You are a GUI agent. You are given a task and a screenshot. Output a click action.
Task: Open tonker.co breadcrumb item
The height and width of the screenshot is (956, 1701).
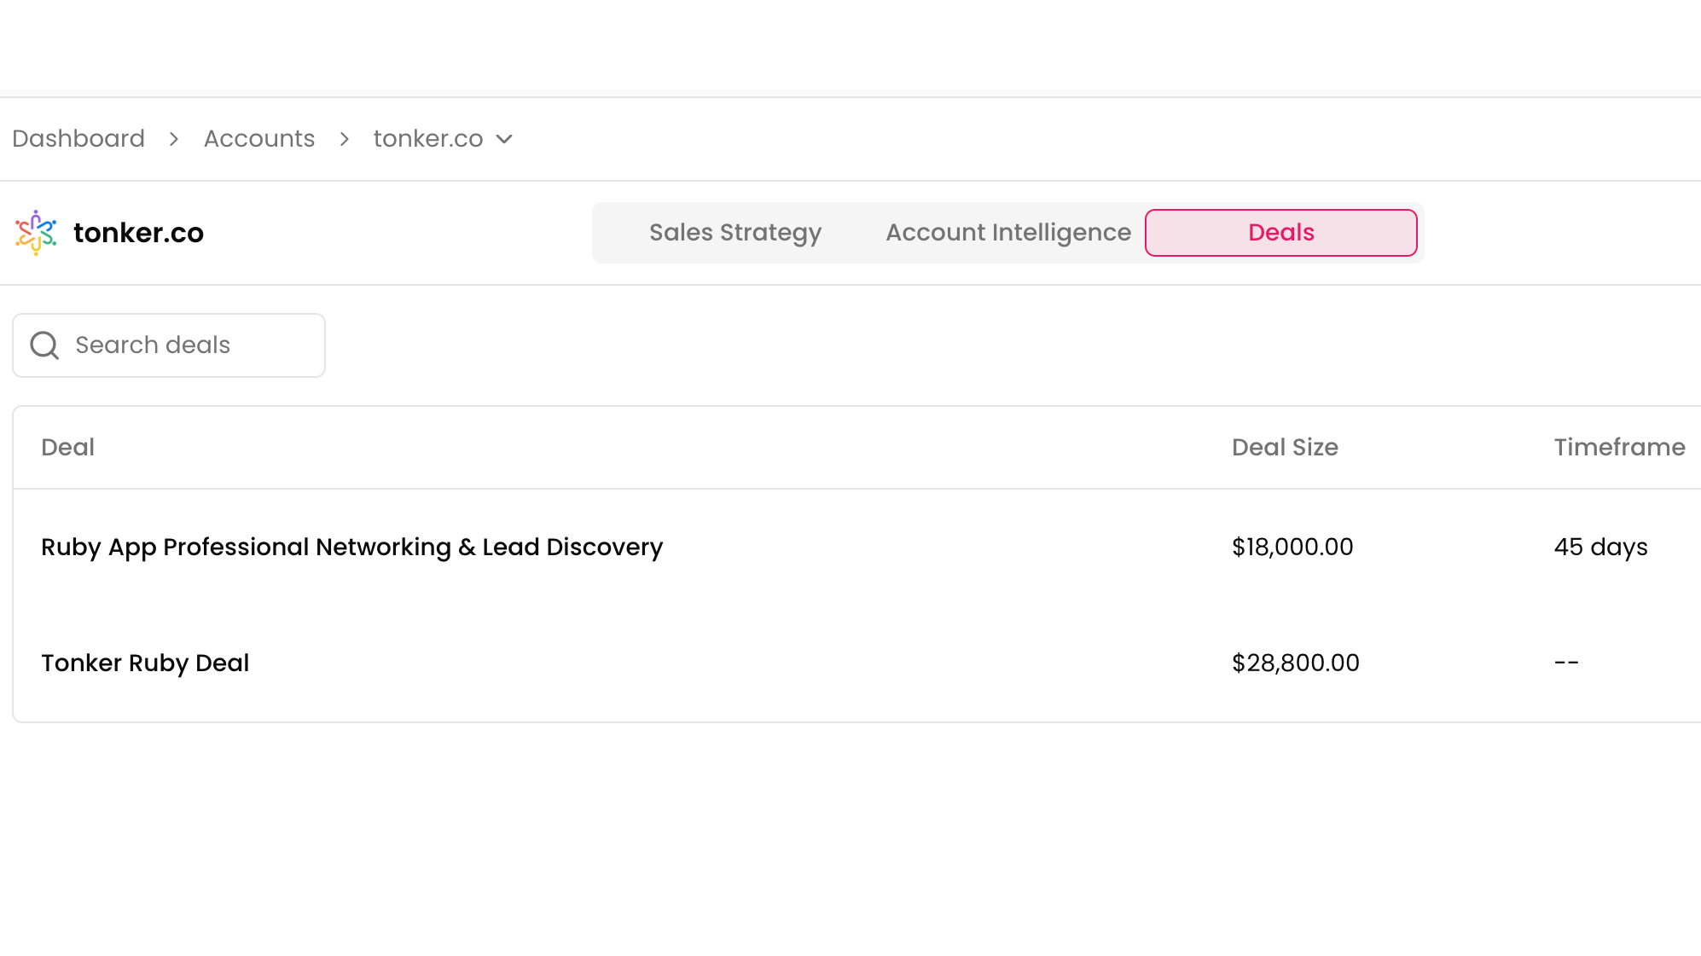(x=428, y=139)
